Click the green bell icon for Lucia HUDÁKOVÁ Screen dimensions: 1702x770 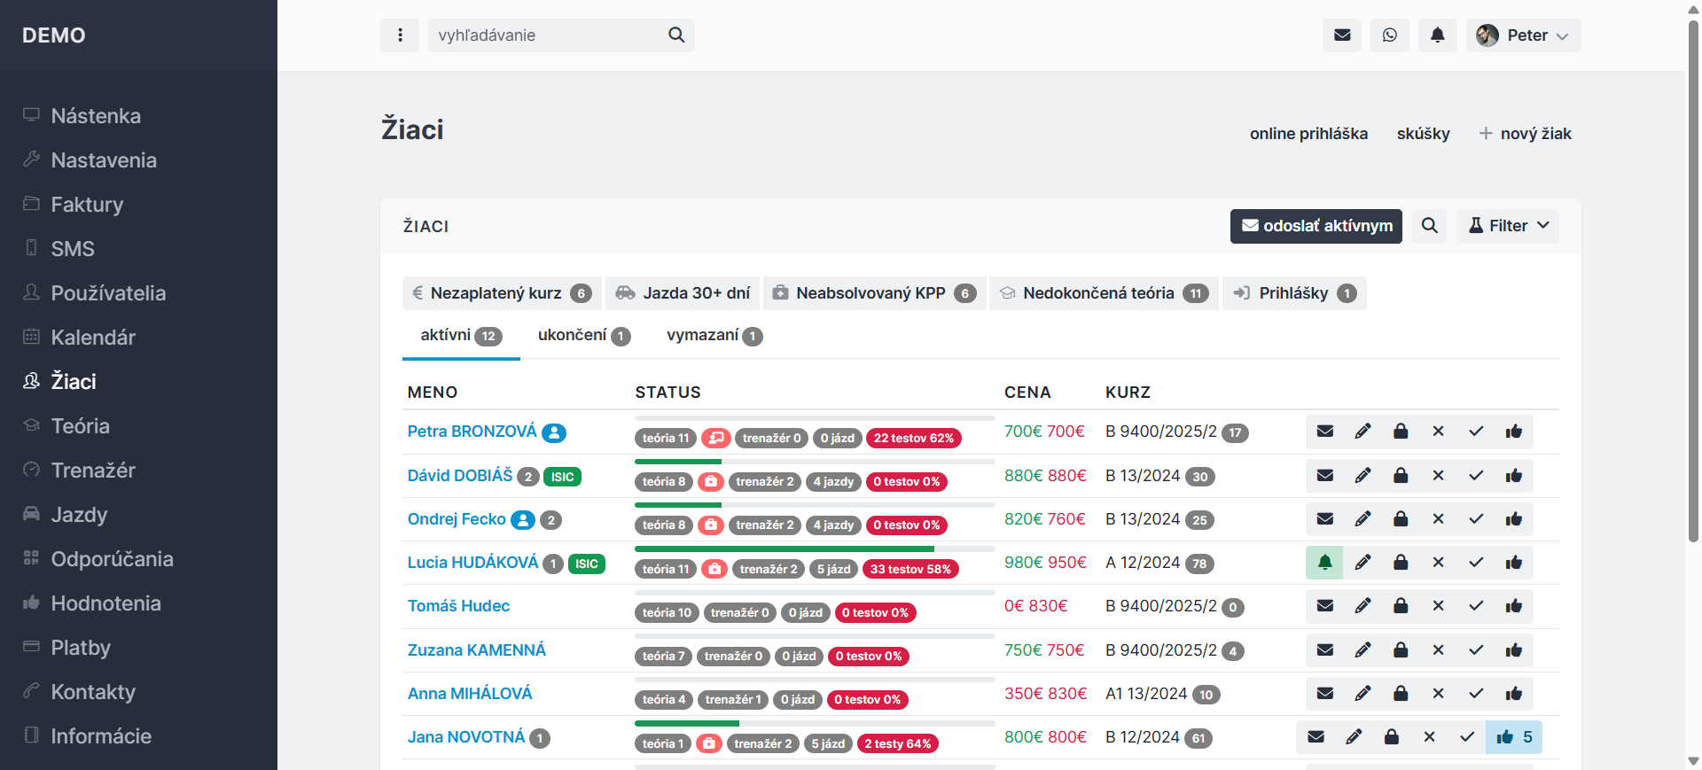point(1324,563)
